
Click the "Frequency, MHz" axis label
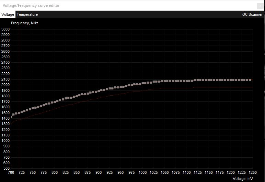click(24, 23)
